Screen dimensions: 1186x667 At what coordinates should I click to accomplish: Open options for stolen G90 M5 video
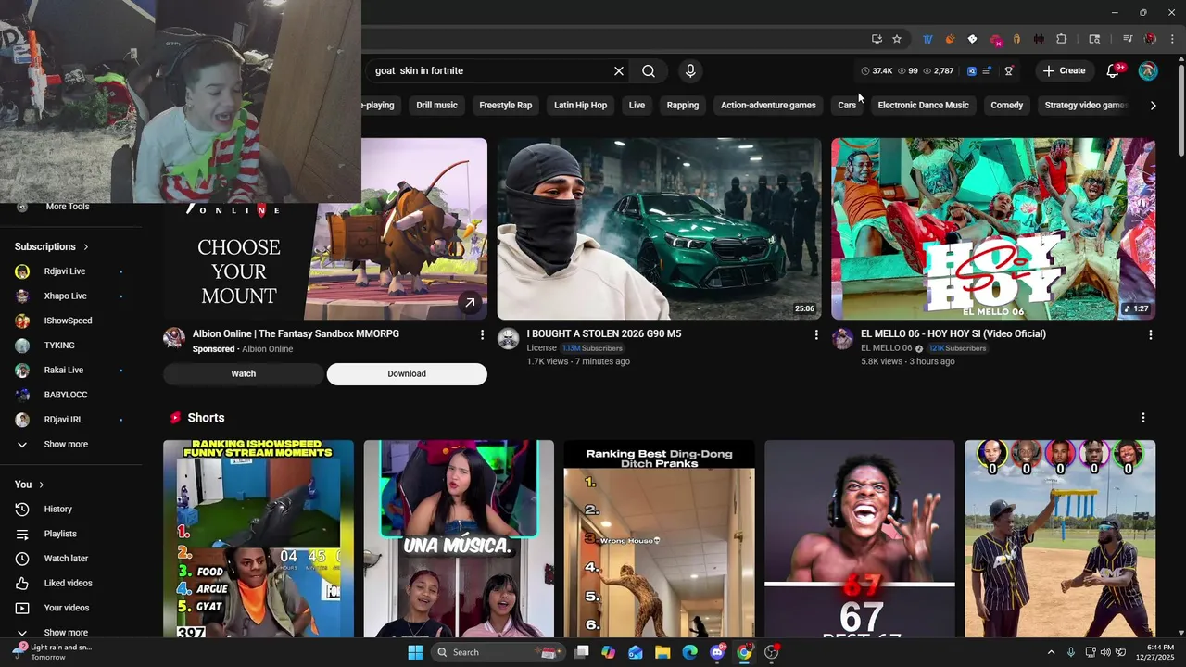(816, 334)
